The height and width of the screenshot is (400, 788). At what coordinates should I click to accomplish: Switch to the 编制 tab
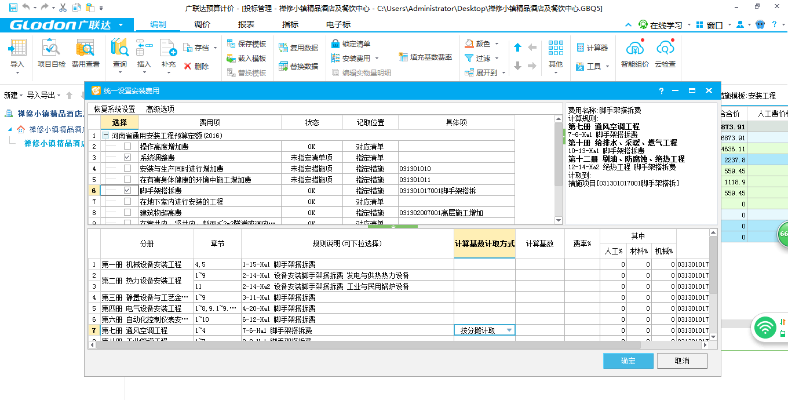pyautogui.click(x=158, y=24)
